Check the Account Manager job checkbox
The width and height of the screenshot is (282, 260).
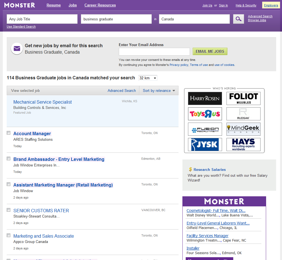click(x=9, y=133)
